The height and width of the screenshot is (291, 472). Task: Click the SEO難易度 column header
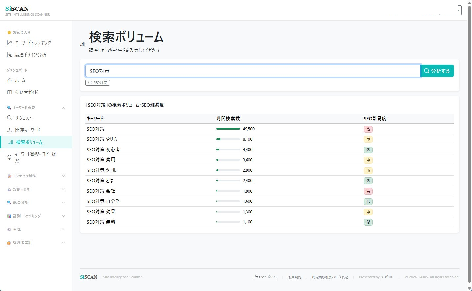(375, 119)
